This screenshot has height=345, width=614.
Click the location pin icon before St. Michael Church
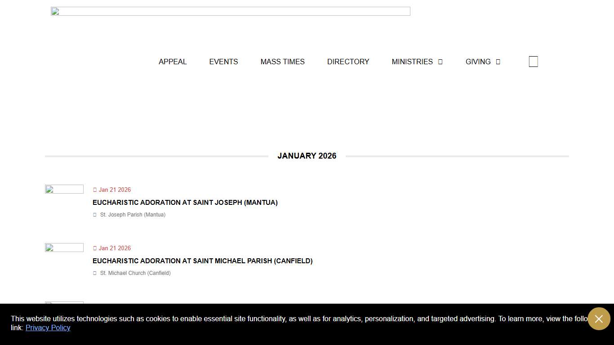pos(95,274)
